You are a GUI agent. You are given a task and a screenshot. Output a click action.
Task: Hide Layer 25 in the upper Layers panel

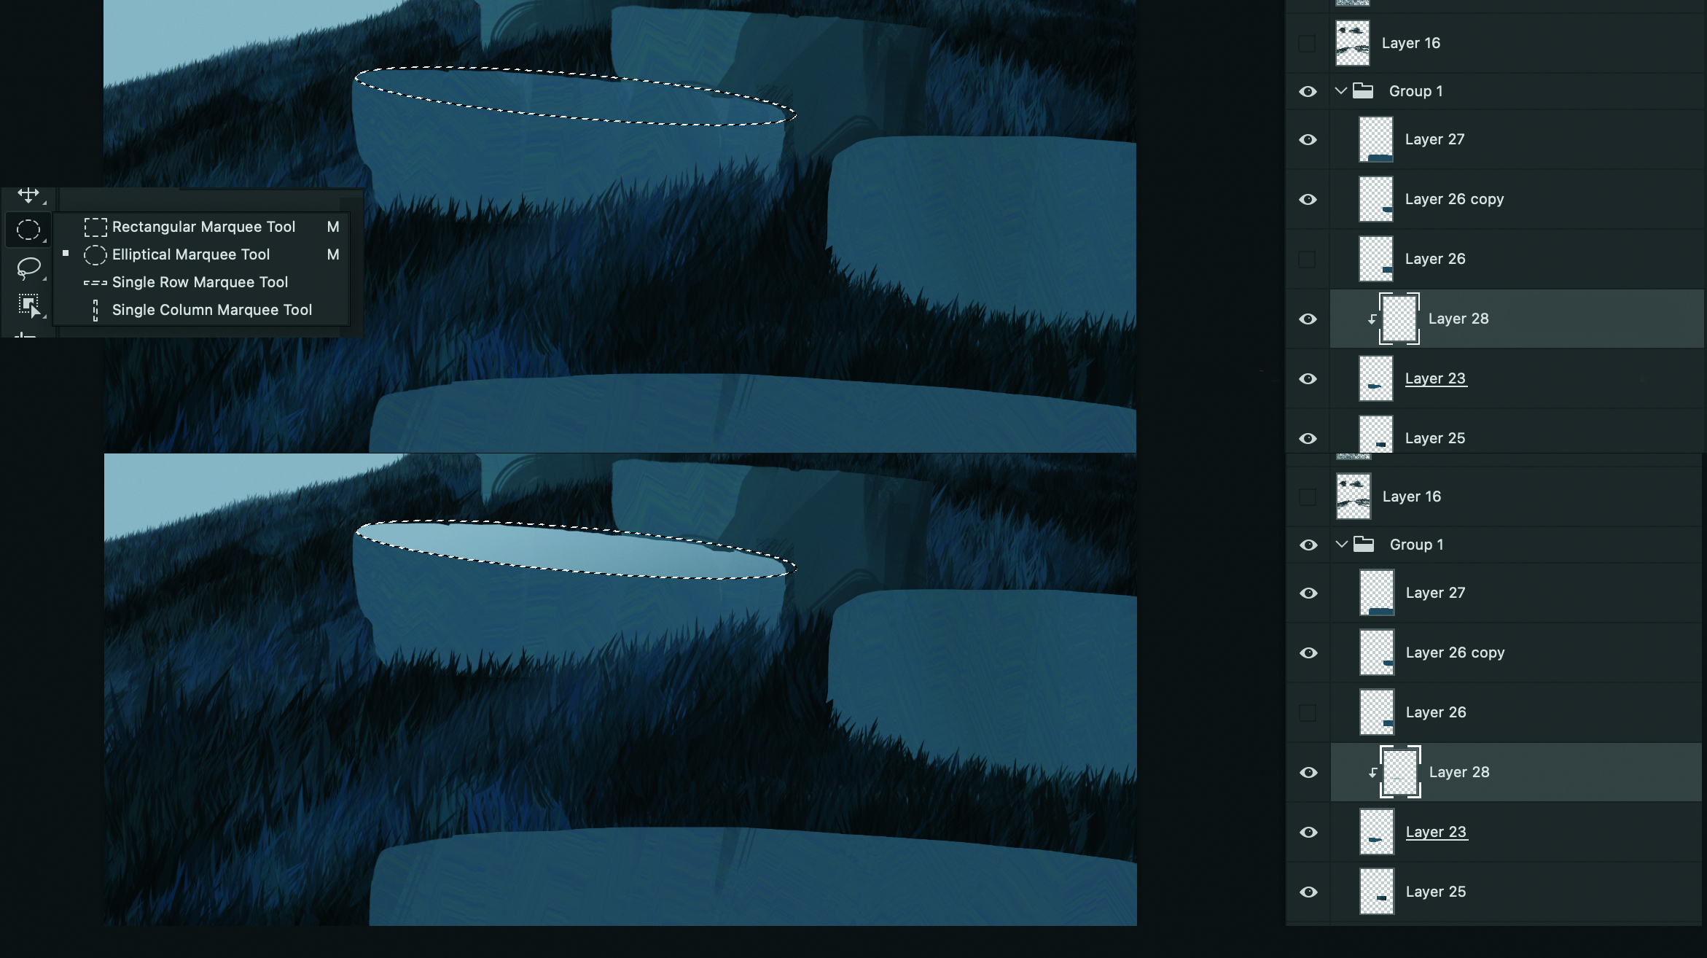point(1308,438)
